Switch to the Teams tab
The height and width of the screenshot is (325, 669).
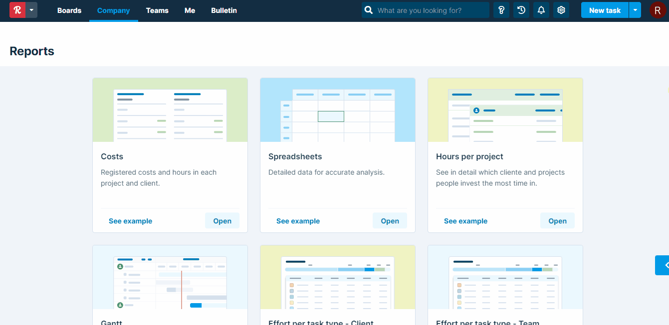point(157,10)
